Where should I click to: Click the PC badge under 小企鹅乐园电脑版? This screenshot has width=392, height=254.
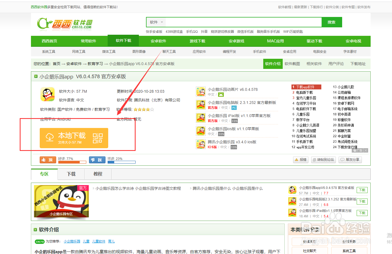coord(234,108)
